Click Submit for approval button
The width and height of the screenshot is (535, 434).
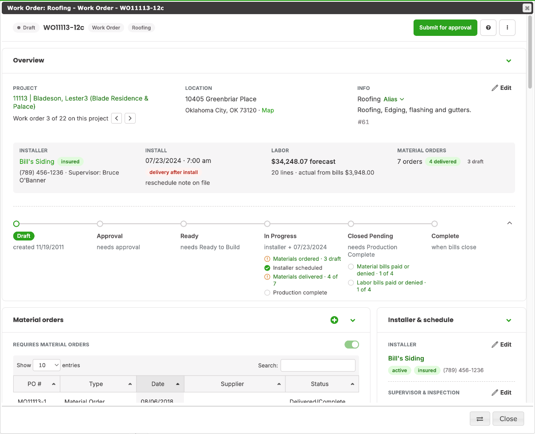point(445,27)
